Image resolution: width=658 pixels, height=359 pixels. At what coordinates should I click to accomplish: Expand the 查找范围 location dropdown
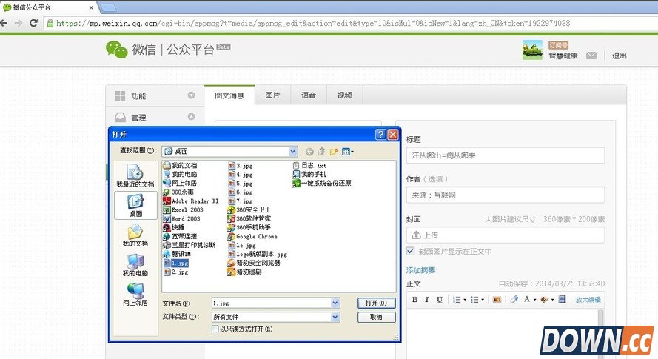pyautogui.click(x=293, y=152)
